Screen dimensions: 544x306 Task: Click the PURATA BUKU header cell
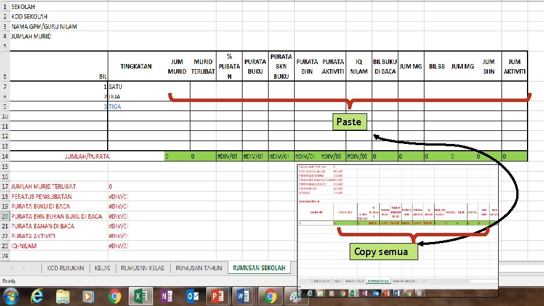pyautogui.click(x=255, y=66)
